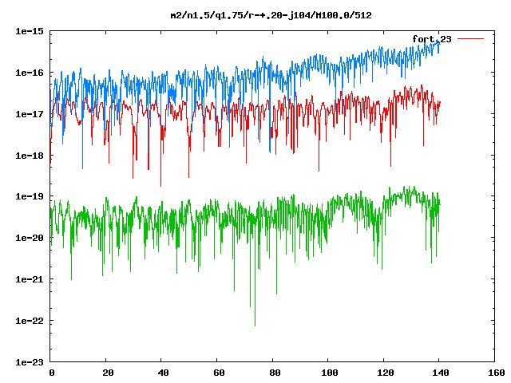
Task: Click x-axis label 120
Action: pos(386,373)
